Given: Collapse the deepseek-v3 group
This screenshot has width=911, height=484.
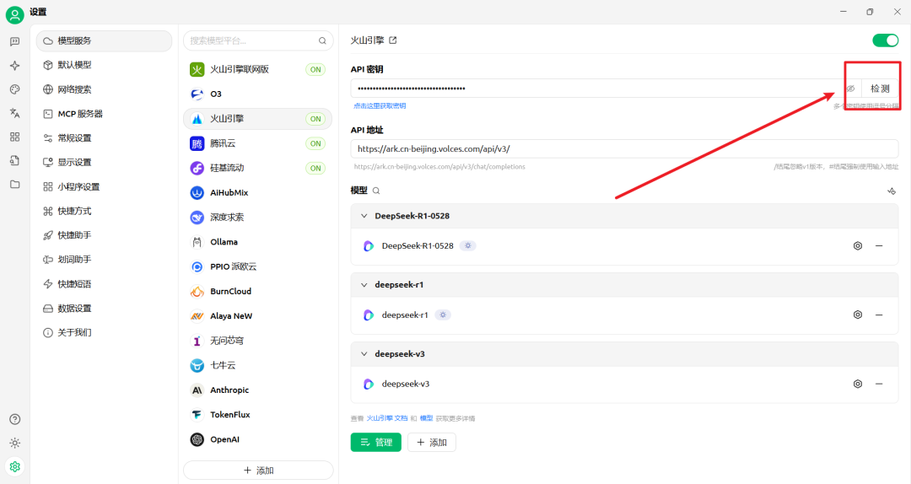Looking at the screenshot, I should [364, 354].
